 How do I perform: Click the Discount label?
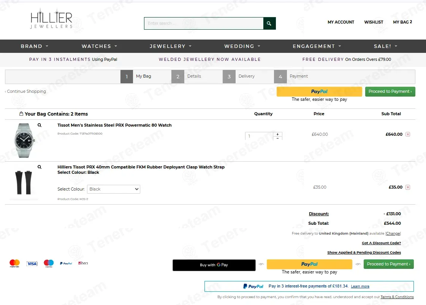click(x=319, y=214)
